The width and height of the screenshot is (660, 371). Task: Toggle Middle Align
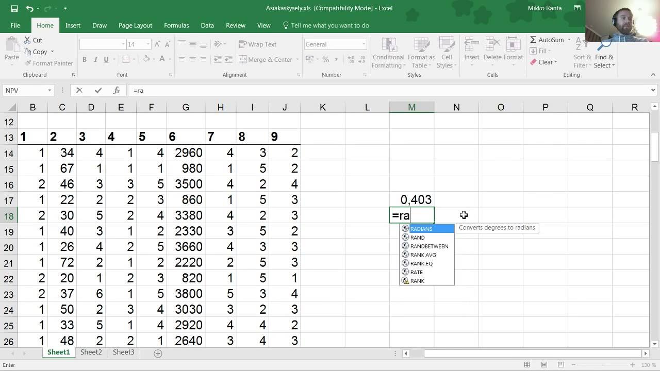coord(192,44)
